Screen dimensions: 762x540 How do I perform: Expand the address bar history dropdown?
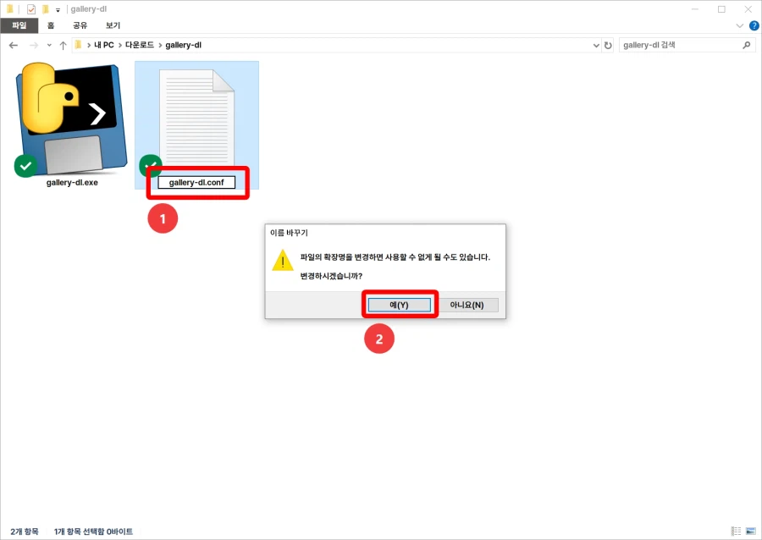[596, 45]
